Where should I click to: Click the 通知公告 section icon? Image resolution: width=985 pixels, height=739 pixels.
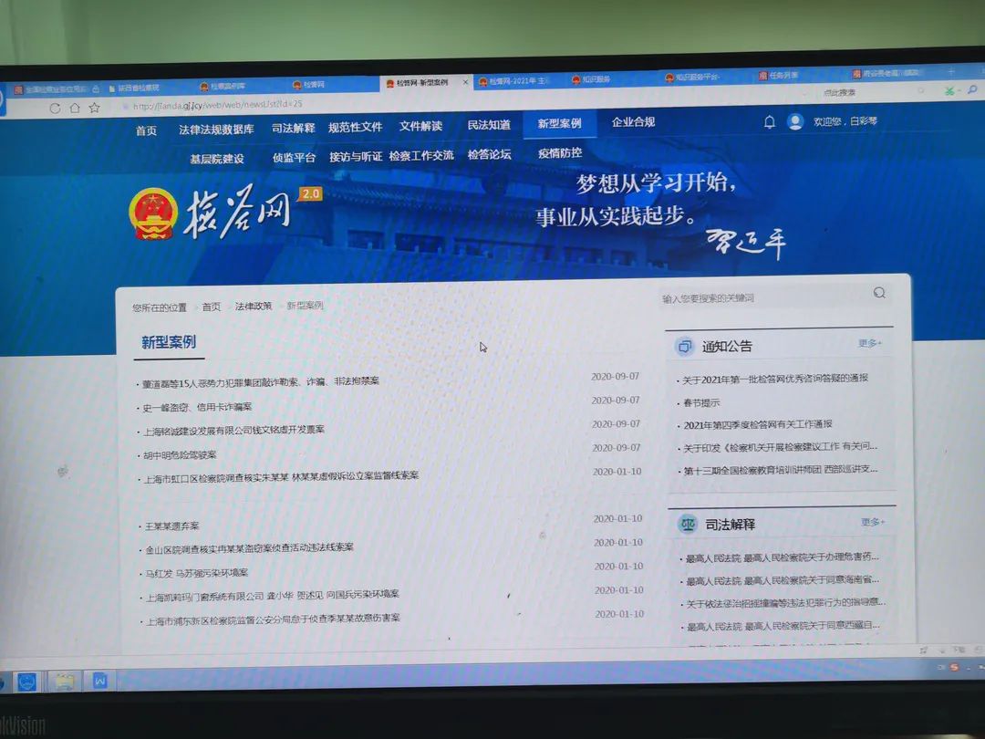coord(684,347)
